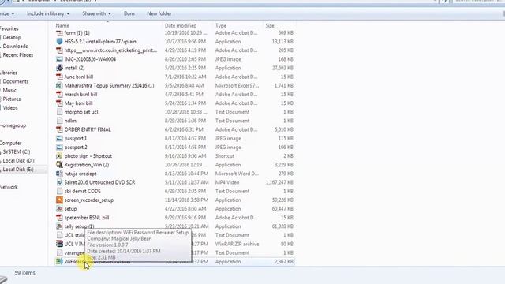Click the Word icon of rutuja ereciept
Screen dimensions: 505x284
click(x=59, y=174)
